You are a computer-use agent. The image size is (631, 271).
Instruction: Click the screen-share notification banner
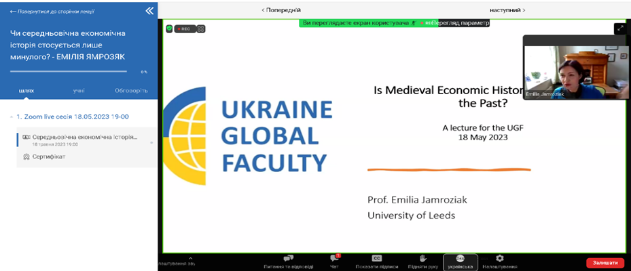[368, 23]
